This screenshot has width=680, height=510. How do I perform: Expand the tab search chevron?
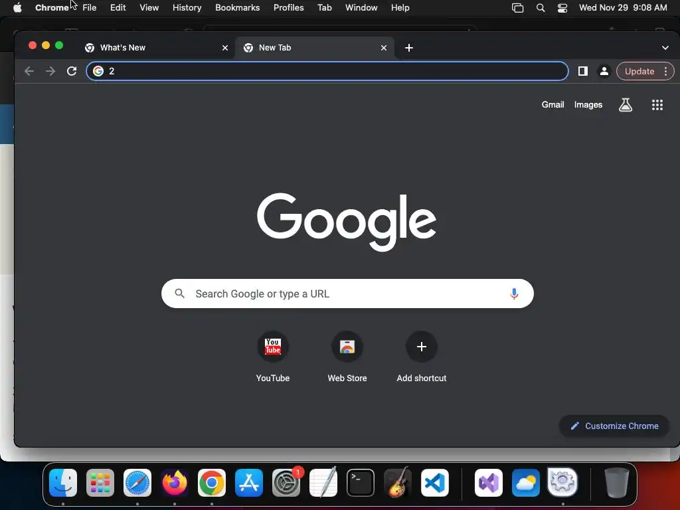665,48
